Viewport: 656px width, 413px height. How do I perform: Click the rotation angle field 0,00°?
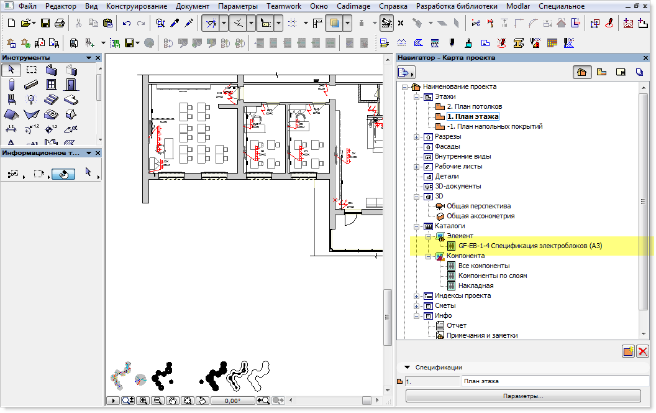click(232, 401)
